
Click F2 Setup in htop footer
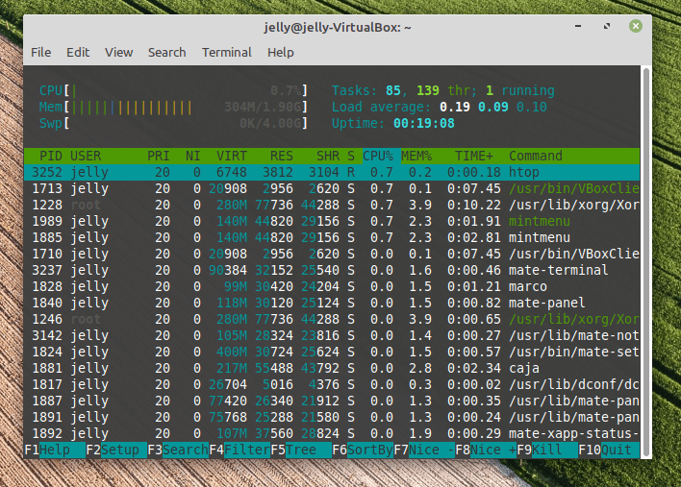[116, 450]
